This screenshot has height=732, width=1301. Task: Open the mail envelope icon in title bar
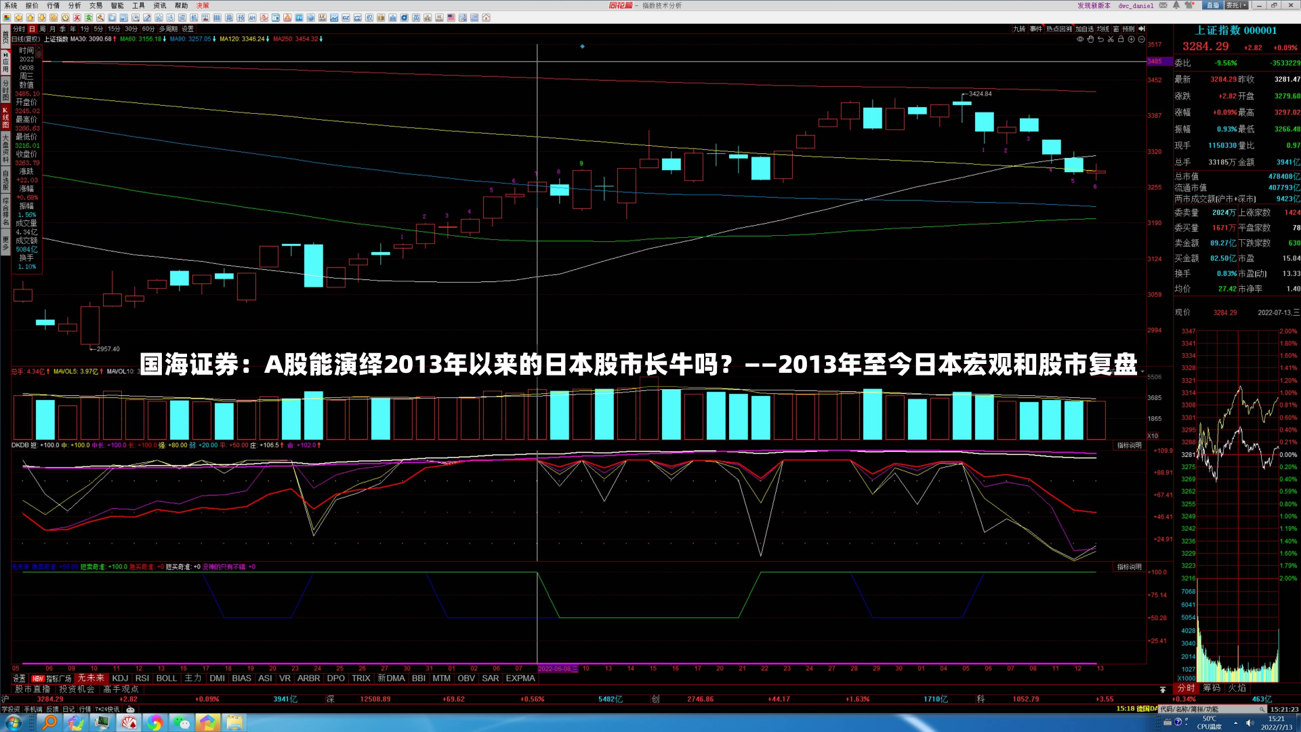[1163, 5]
